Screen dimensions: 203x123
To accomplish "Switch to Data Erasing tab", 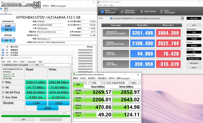I will tap(148, 12).
